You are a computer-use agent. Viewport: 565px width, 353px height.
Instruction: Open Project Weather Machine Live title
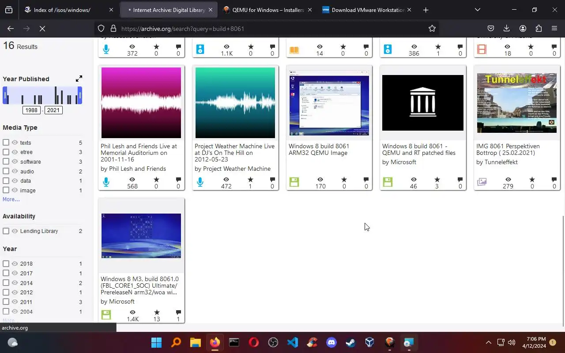(234, 153)
